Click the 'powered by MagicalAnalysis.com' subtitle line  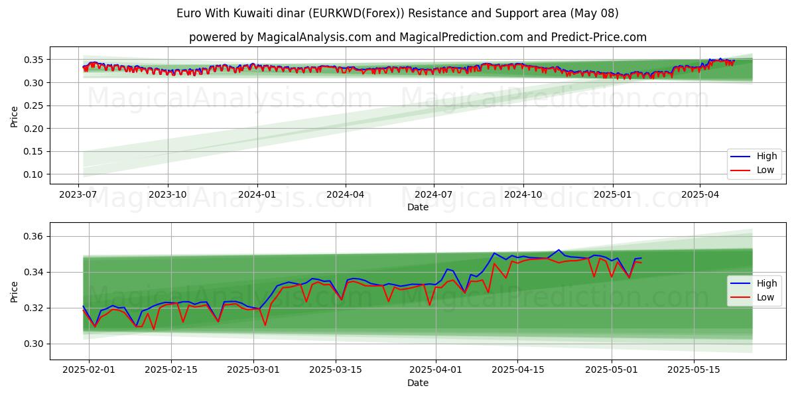(418, 37)
